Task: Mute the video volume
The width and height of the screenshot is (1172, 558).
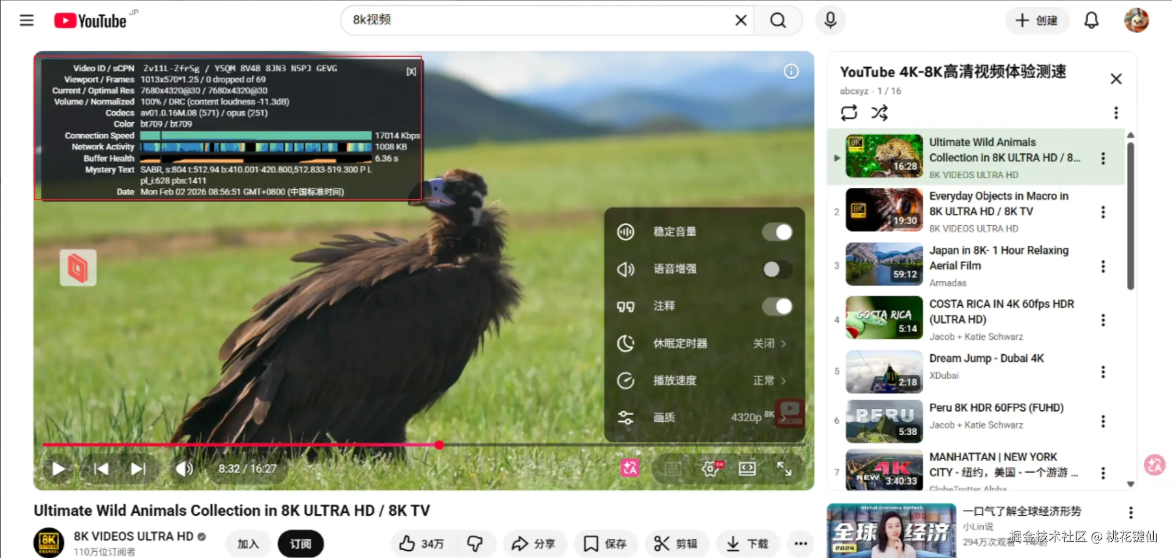Action: pos(184,469)
